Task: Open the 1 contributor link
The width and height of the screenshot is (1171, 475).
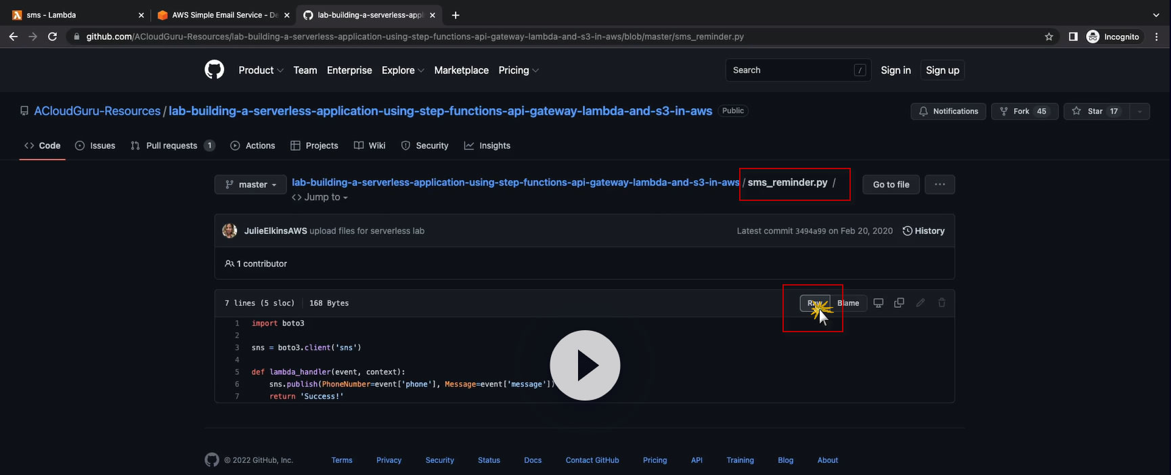Action: point(256,264)
